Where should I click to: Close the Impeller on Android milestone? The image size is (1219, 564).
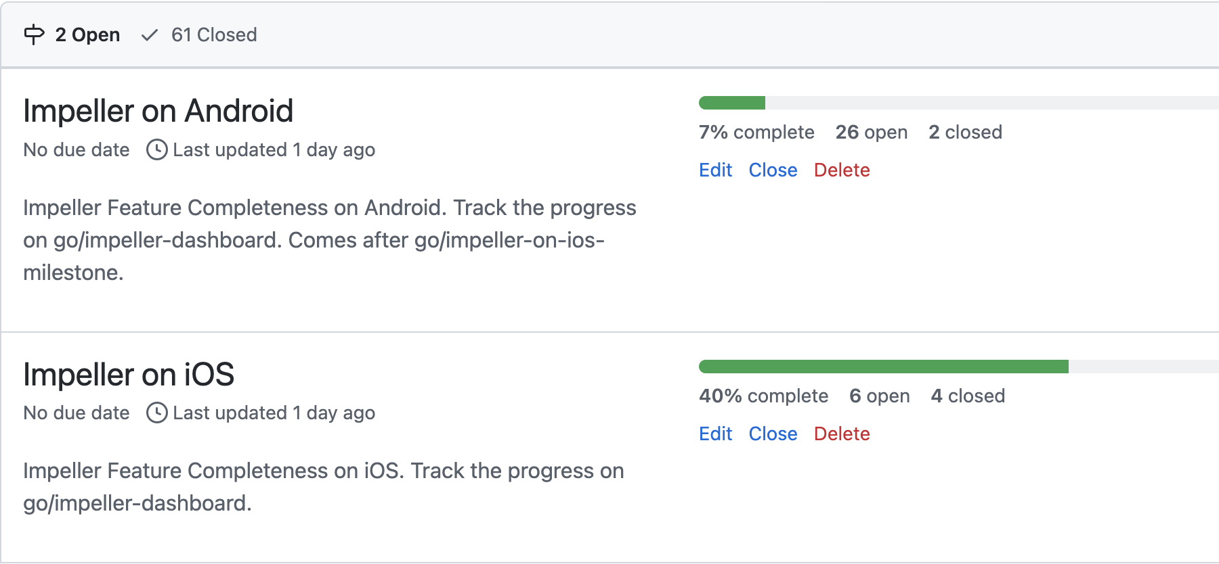click(x=773, y=170)
